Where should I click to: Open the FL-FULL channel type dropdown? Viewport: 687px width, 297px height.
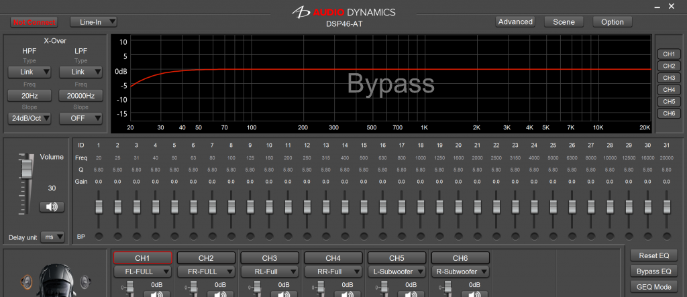[142, 272]
